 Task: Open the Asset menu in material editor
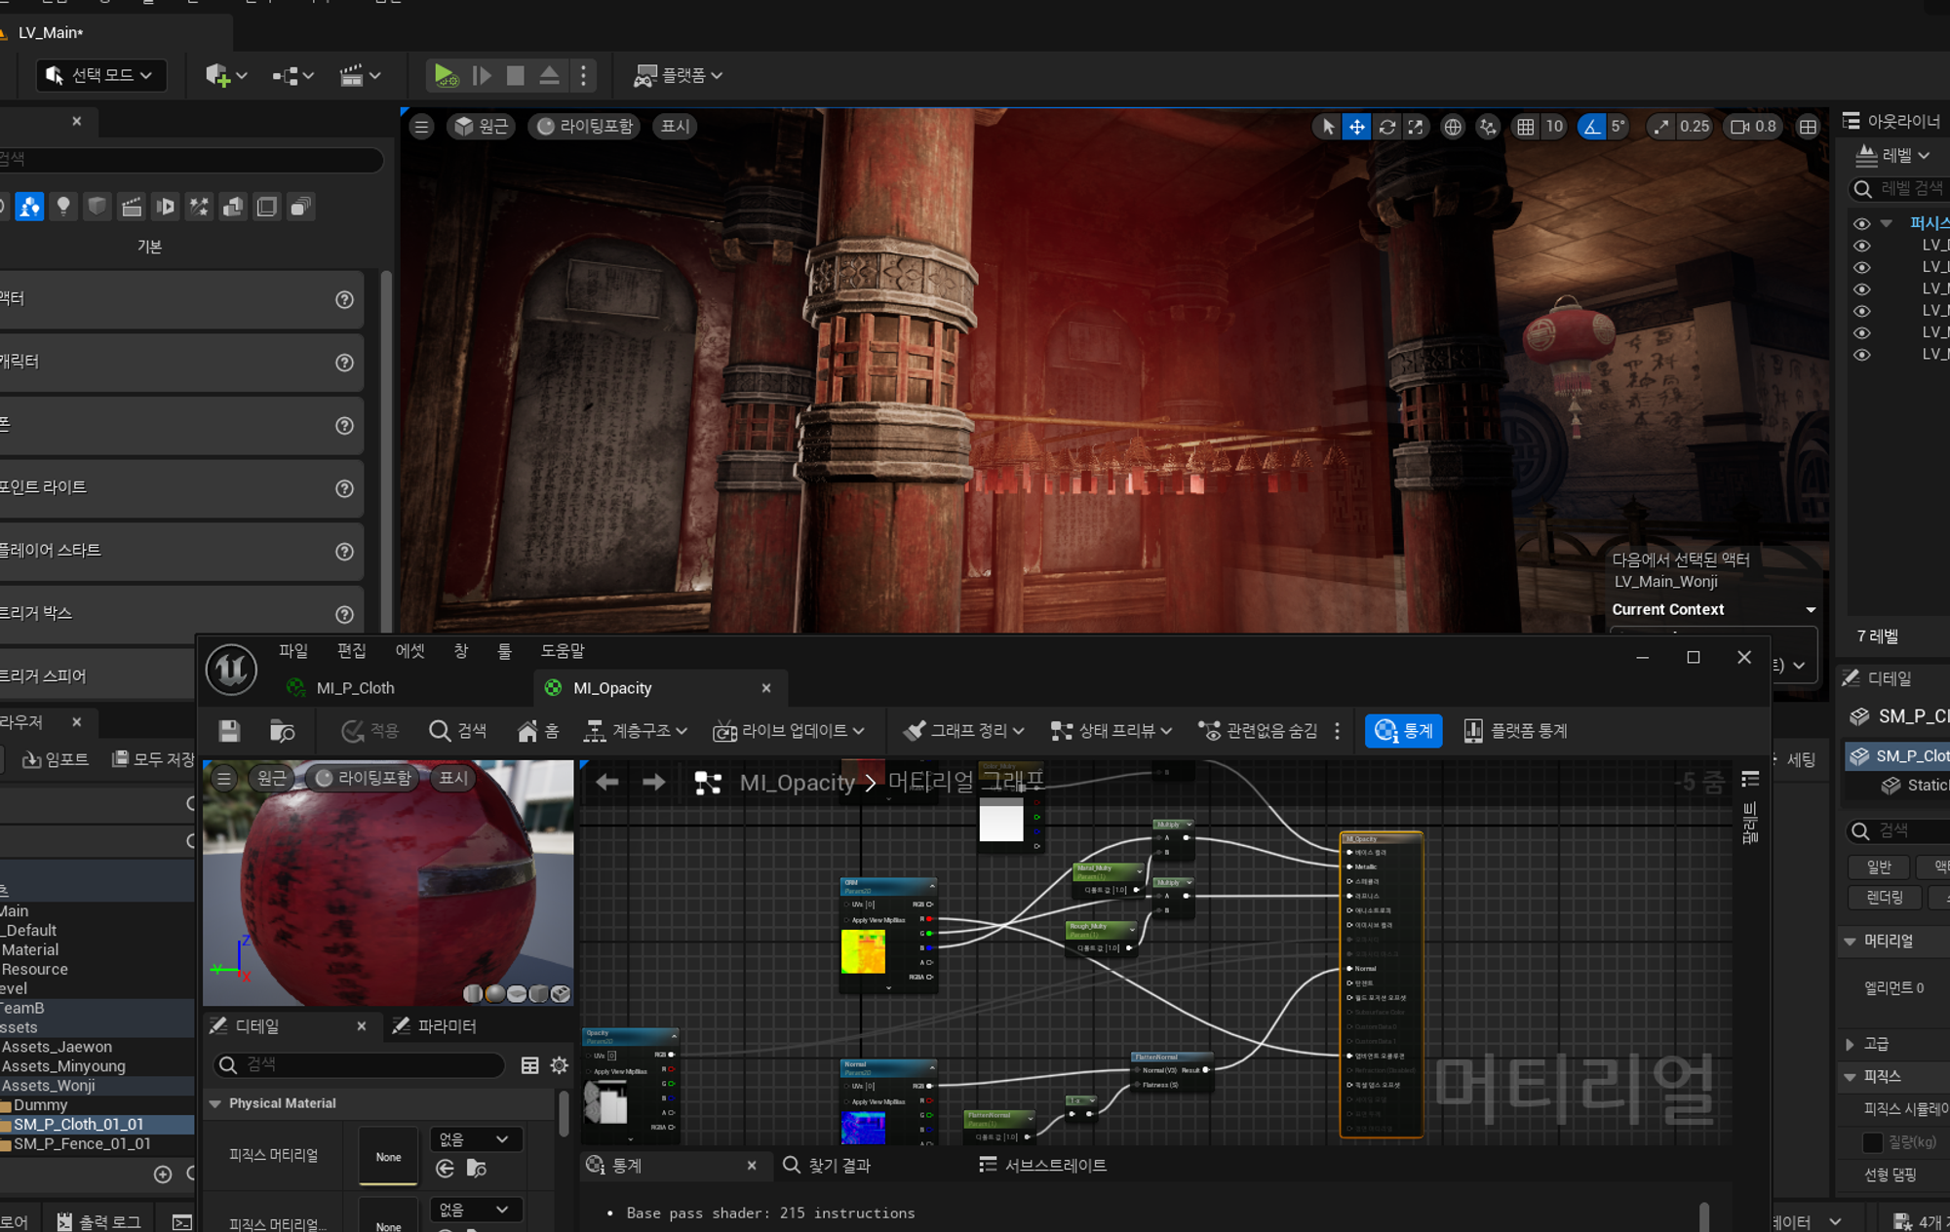click(409, 651)
